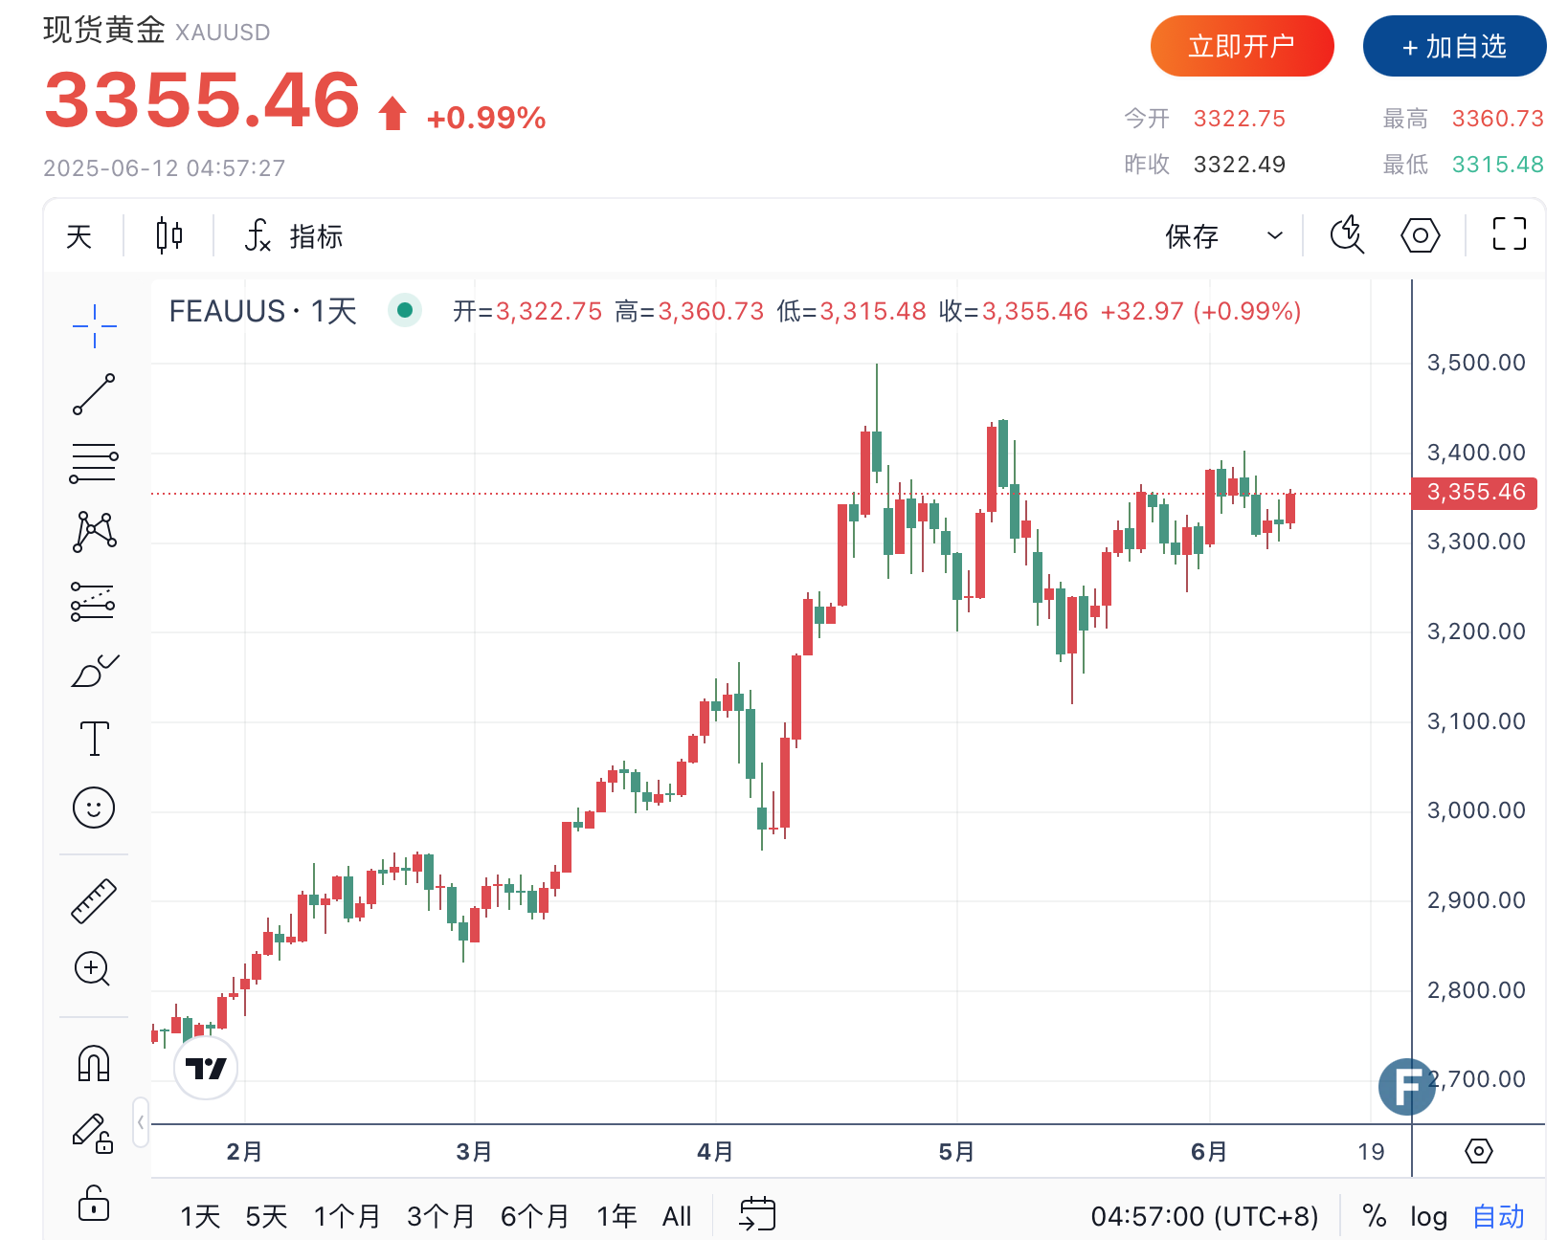Select the ruler measure tool

[94, 900]
